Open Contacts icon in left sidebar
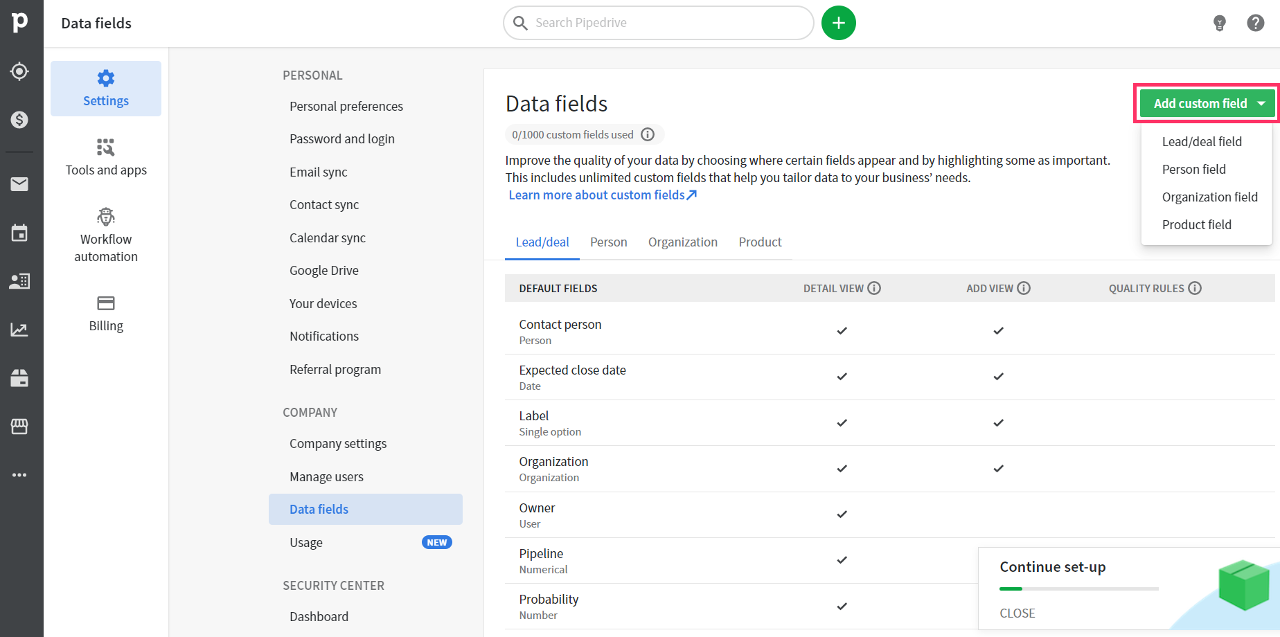This screenshot has height=637, width=1280. 19,281
